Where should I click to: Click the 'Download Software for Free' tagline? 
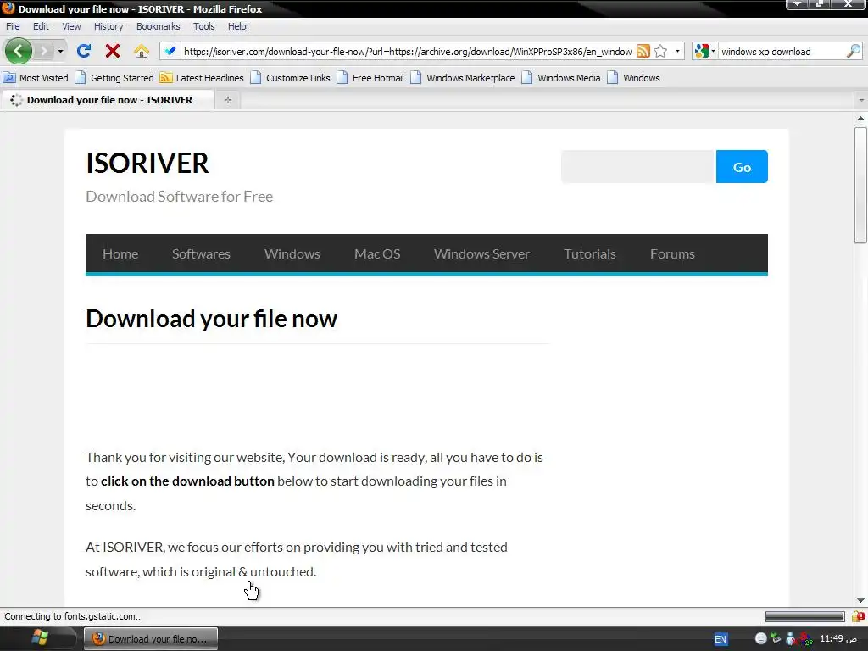[x=180, y=197]
